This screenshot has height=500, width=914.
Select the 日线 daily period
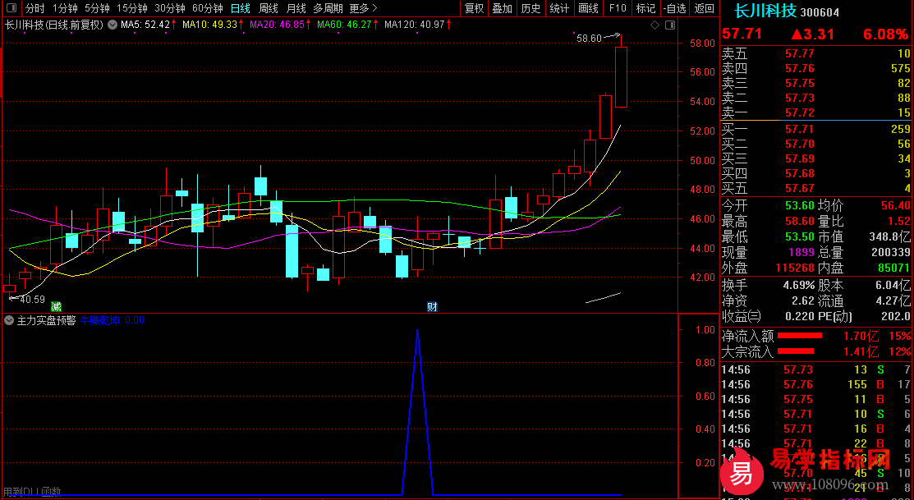[240, 8]
